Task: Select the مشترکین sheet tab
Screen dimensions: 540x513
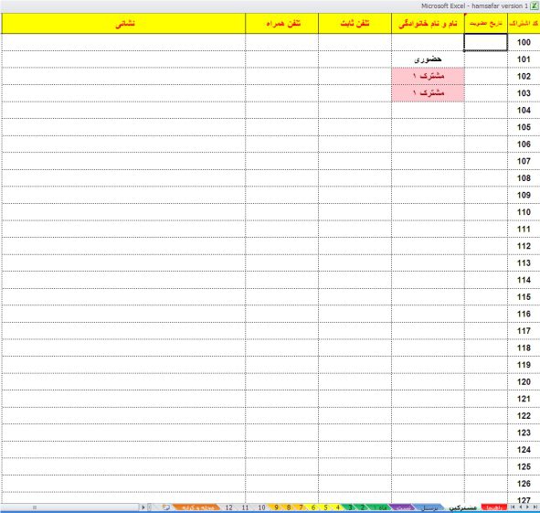Action: (x=463, y=508)
